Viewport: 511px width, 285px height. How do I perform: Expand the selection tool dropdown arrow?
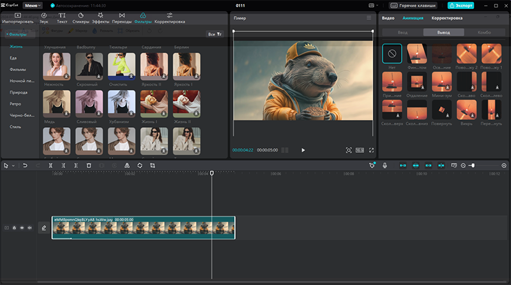point(13,166)
